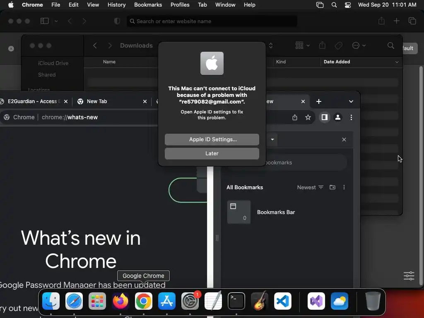Image resolution: width=424 pixels, height=318 pixels.
Task: Open Chrome three-dot main menu
Action: pos(351,117)
